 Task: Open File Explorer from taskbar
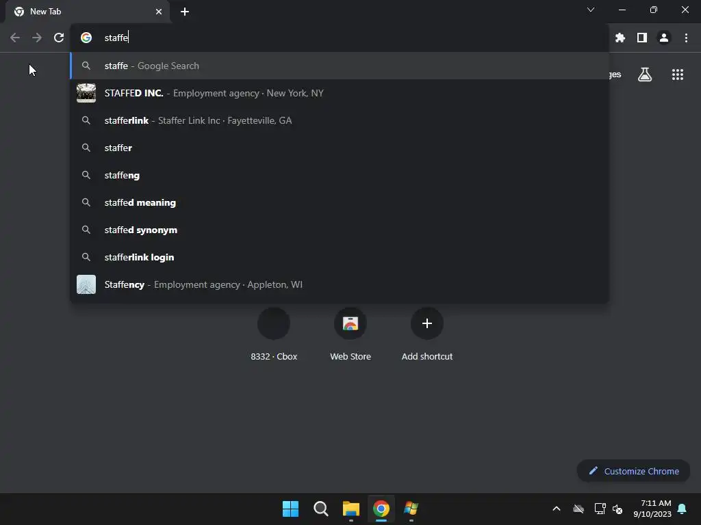click(x=351, y=509)
